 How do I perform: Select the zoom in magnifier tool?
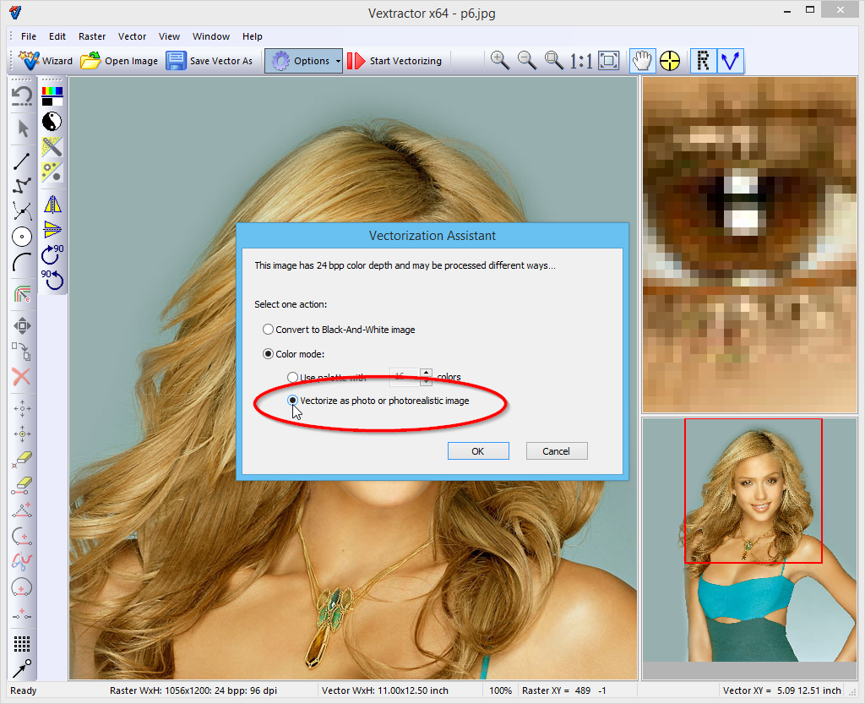tap(500, 60)
